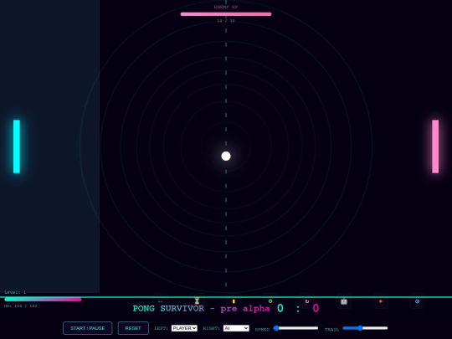Click the 'Level: 1' label
452x339 pixels.
point(15,292)
